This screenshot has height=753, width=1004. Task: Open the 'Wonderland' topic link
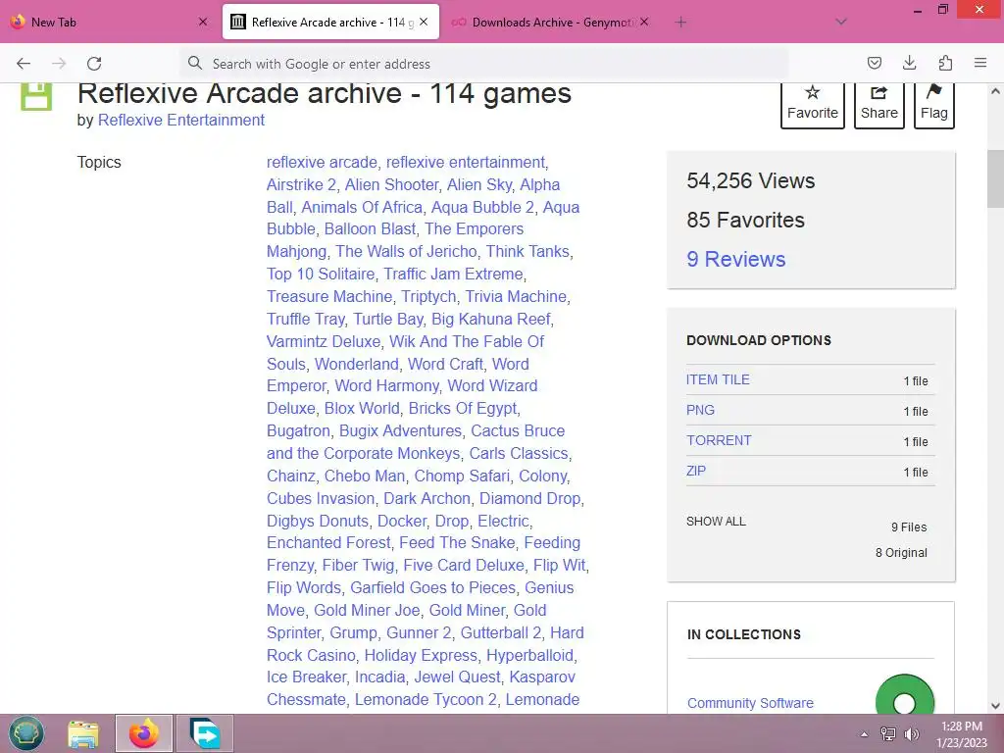(357, 364)
